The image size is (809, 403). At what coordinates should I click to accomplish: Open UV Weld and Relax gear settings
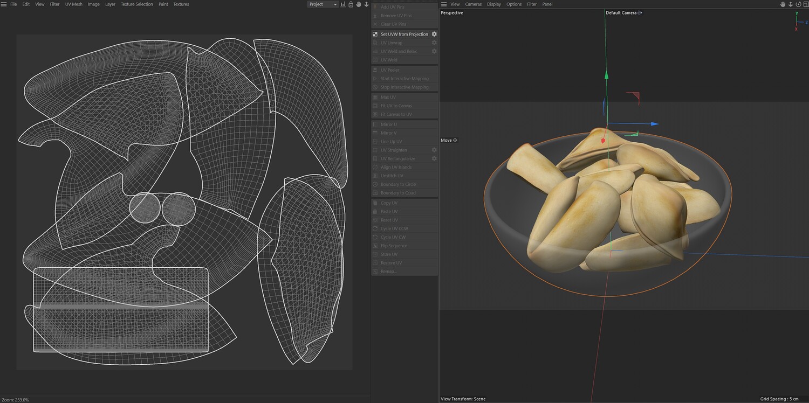tap(434, 51)
